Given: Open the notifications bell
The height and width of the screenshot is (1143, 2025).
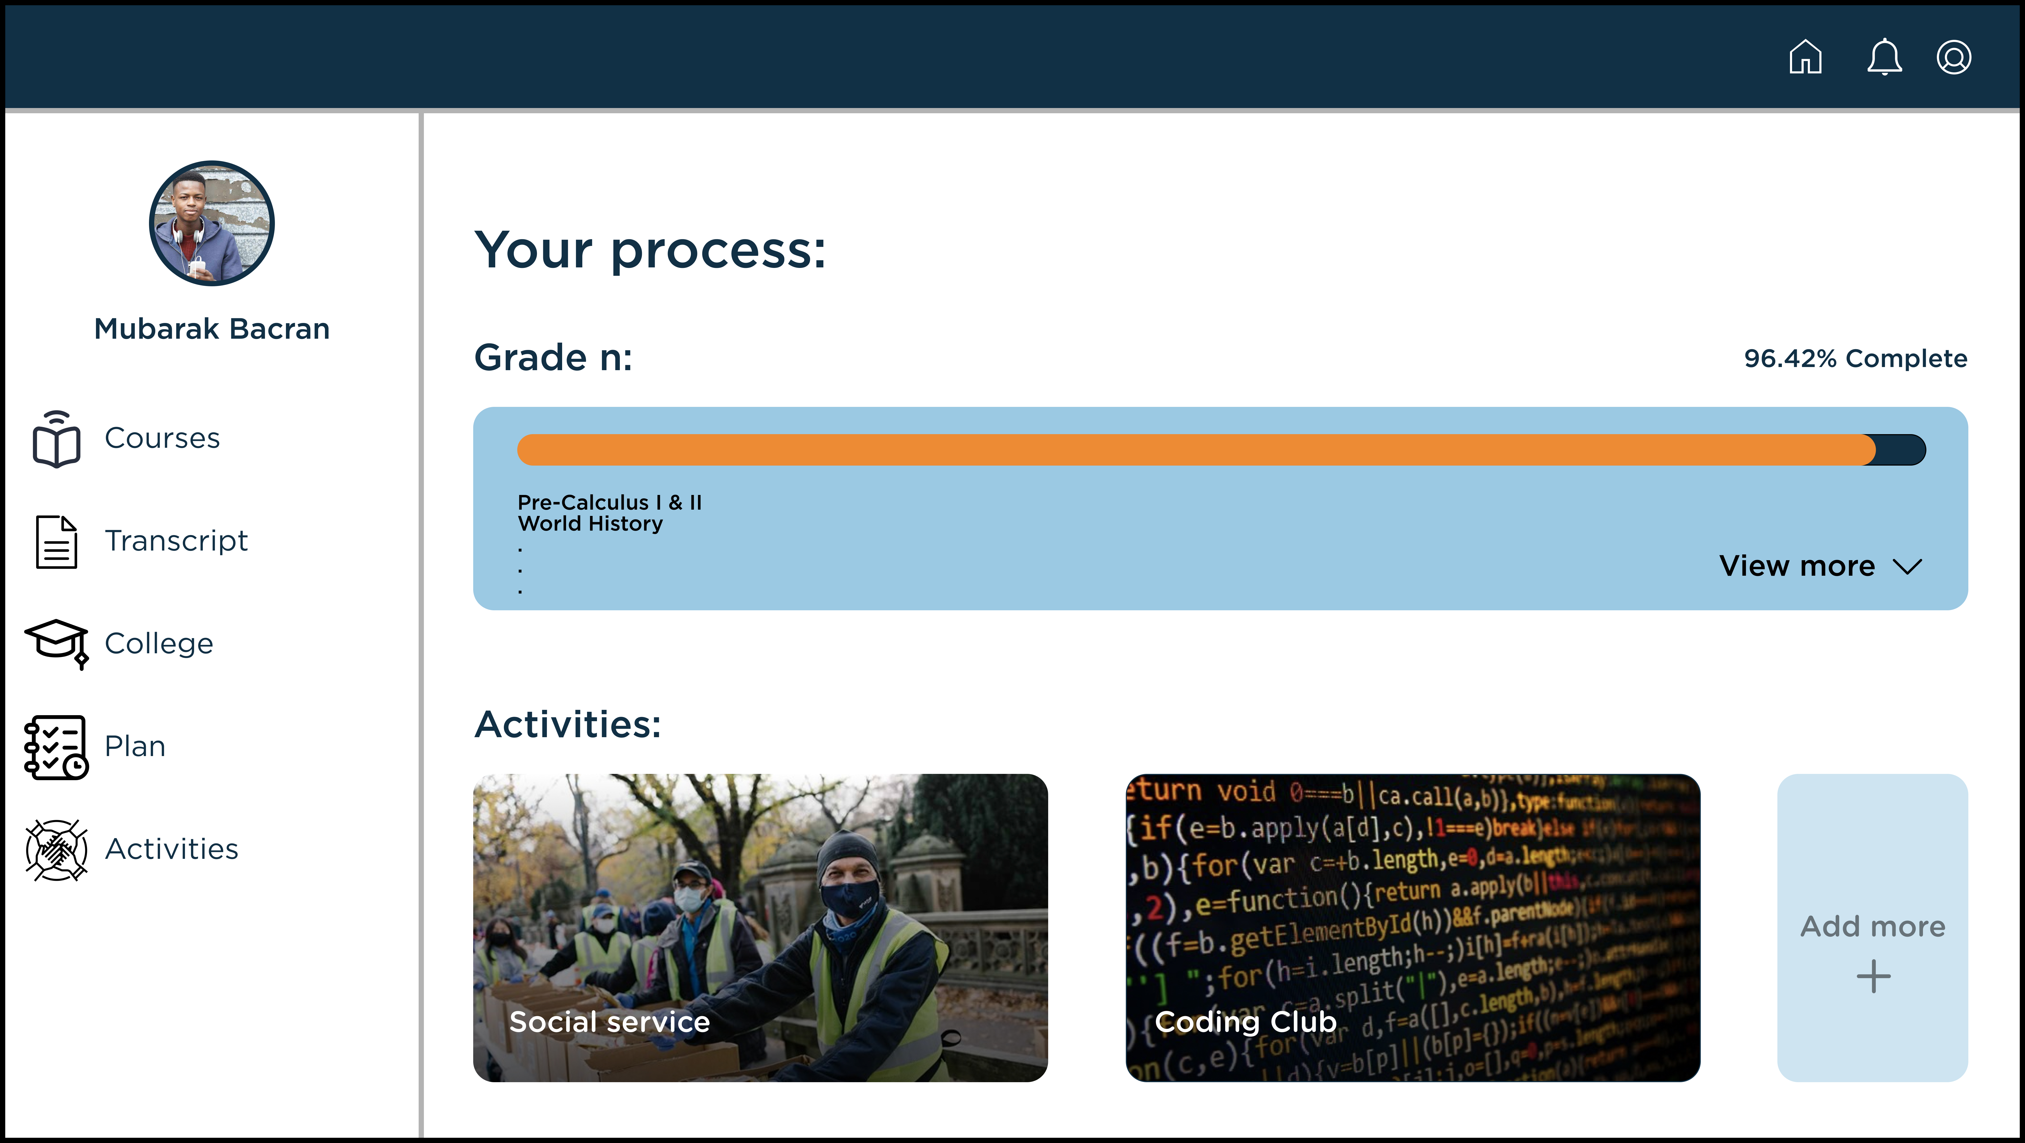Looking at the screenshot, I should click(x=1884, y=57).
